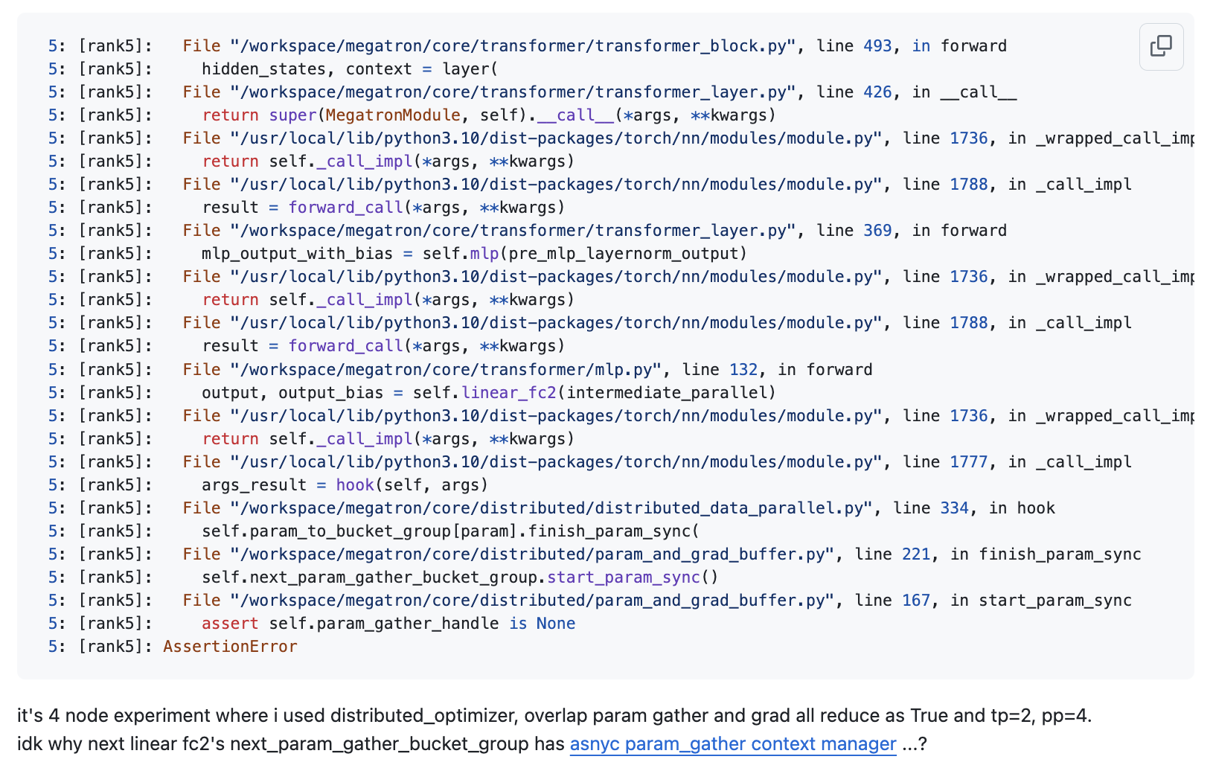Click 'assert self.param_gather_handle is None' line
The width and height of the screenshot is (1213, 768).
388,624
